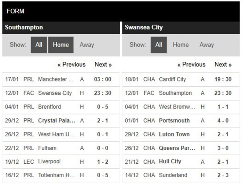
Task: Load Next Southampton matches
Action: tap(103, 65)
